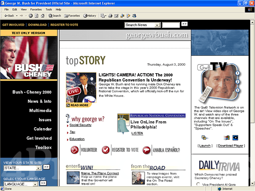Open the Favorites menu
255x191 pixels.
click(36, 10)
